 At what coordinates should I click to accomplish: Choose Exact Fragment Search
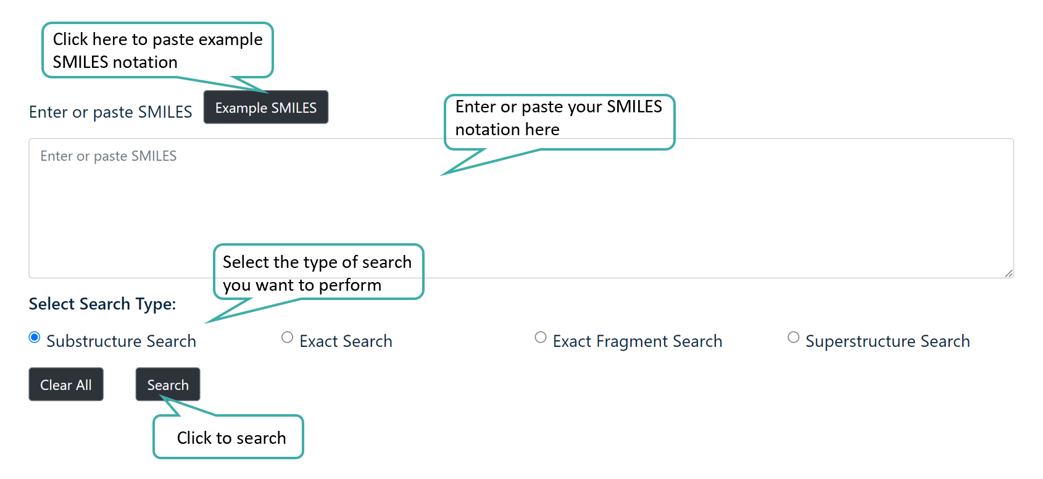point(540,337)
